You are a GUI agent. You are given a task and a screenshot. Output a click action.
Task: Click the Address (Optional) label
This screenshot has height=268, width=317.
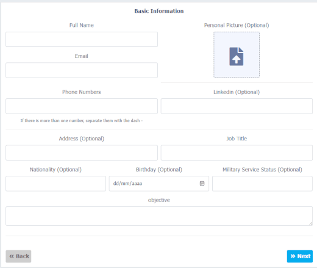pos(82,139)
